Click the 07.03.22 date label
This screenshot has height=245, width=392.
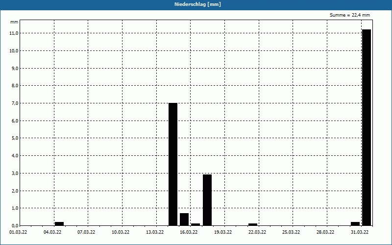[x=86, y=232]
